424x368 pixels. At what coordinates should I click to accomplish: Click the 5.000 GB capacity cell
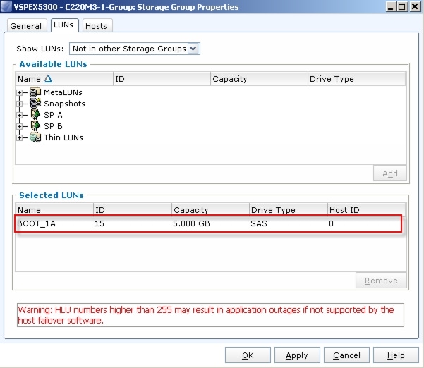[191, 223]
